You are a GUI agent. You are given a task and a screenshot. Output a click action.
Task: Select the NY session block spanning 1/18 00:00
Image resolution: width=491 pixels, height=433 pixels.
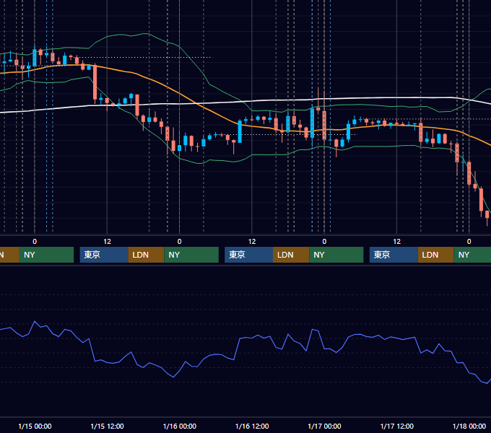click(472, 255)
